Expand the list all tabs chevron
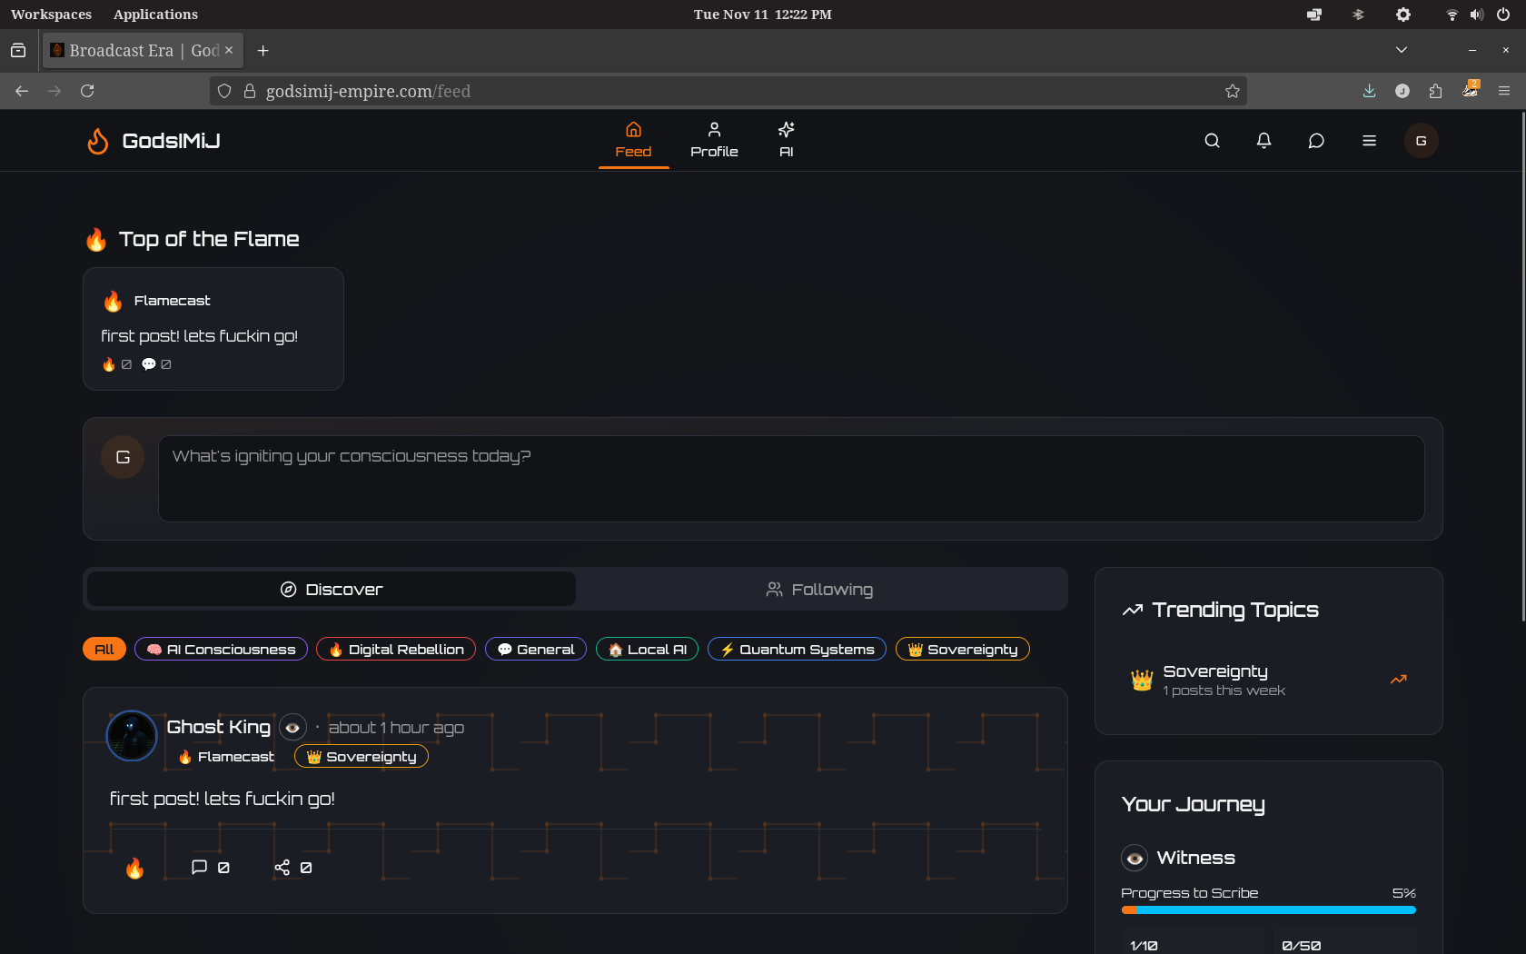Image resolution: width=1526 pixels, height=954 pixels. click(x=1402, y=50)
